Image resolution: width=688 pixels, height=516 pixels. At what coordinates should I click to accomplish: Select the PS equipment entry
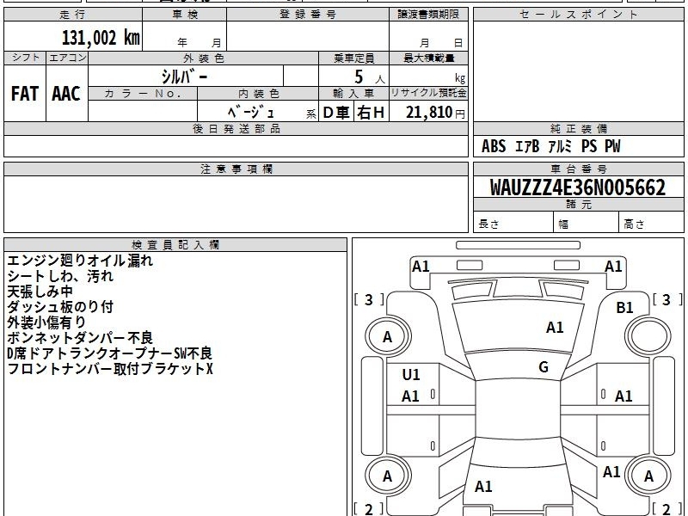(589, 146)
